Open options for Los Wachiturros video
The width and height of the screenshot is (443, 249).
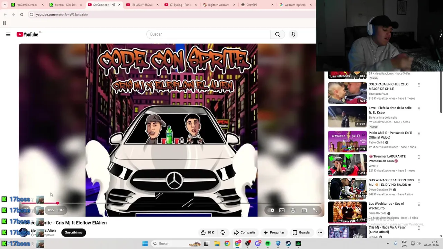[x=419, y=204]
